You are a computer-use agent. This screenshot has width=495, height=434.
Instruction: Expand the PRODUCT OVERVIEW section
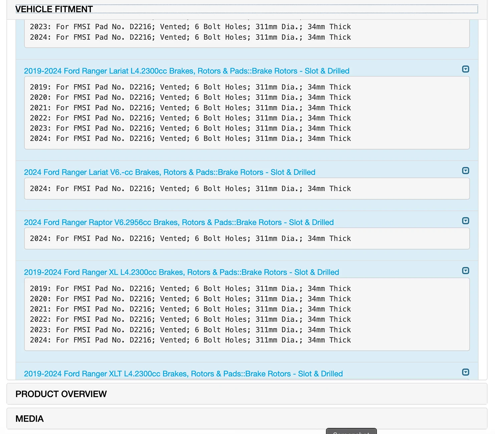[x=247, y=394]
